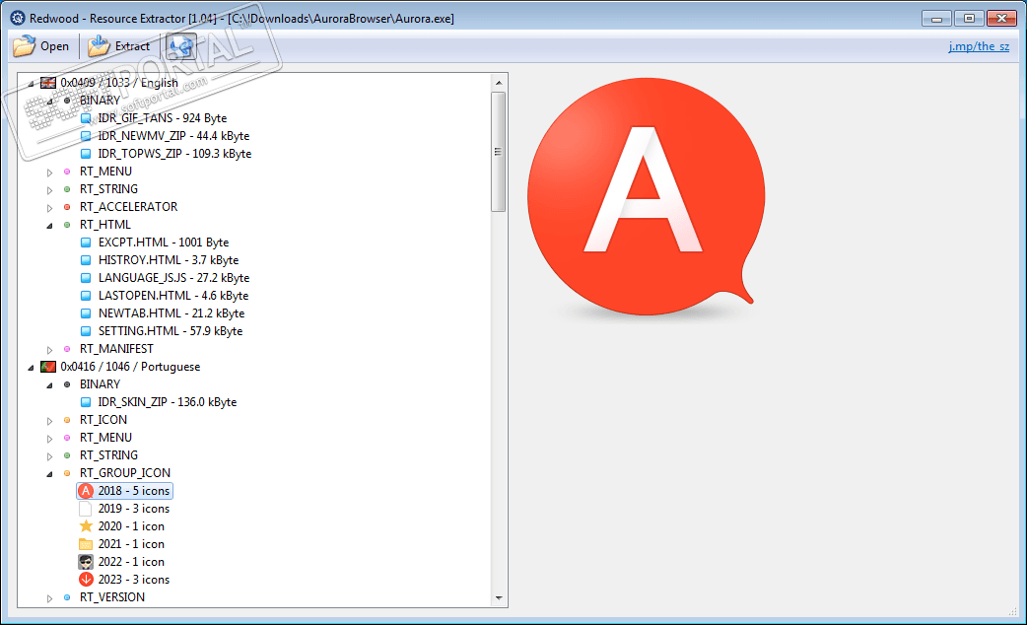Click the large Aurora icon preview
The image size is (1027, 625).
pyautogui.click(x=646, y=198)
